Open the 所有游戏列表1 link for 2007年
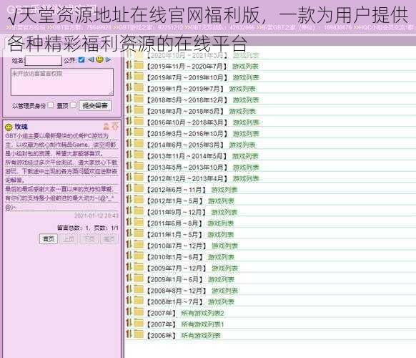The image size is (416, 358). click(x=202, y=324)
